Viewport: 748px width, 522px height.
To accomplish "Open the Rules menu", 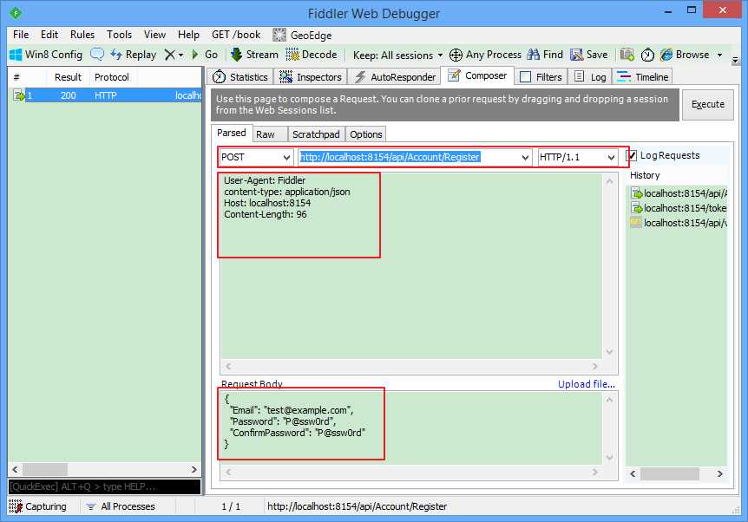I will point(82,35).
